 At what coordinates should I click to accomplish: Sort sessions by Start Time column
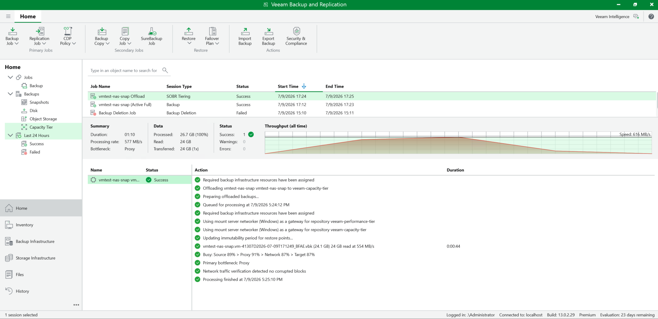(288, 86)
